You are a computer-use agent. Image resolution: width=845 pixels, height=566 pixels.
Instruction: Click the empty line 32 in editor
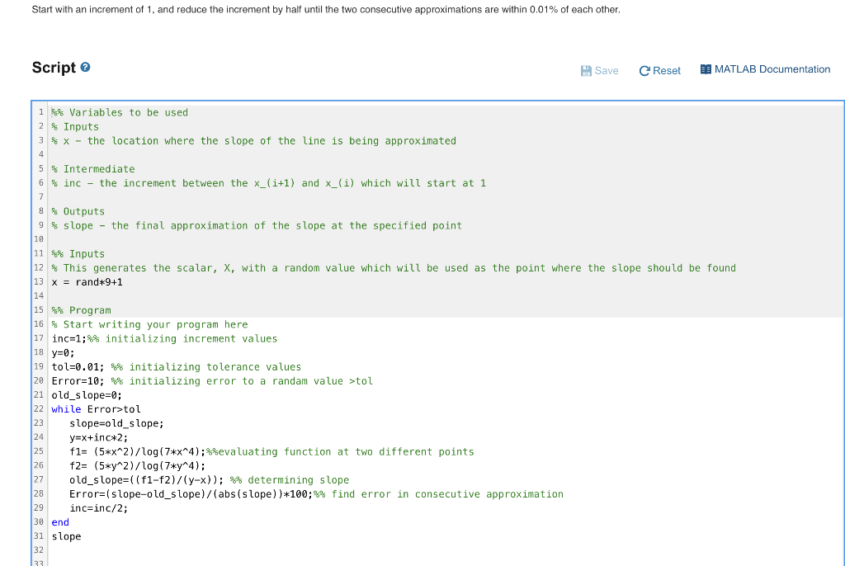click(x=165, y=549)
